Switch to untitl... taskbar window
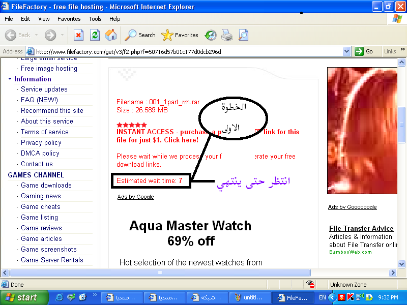Image resolution: width=407 pixels, height=305 pixels. click(x=250, y=297)
